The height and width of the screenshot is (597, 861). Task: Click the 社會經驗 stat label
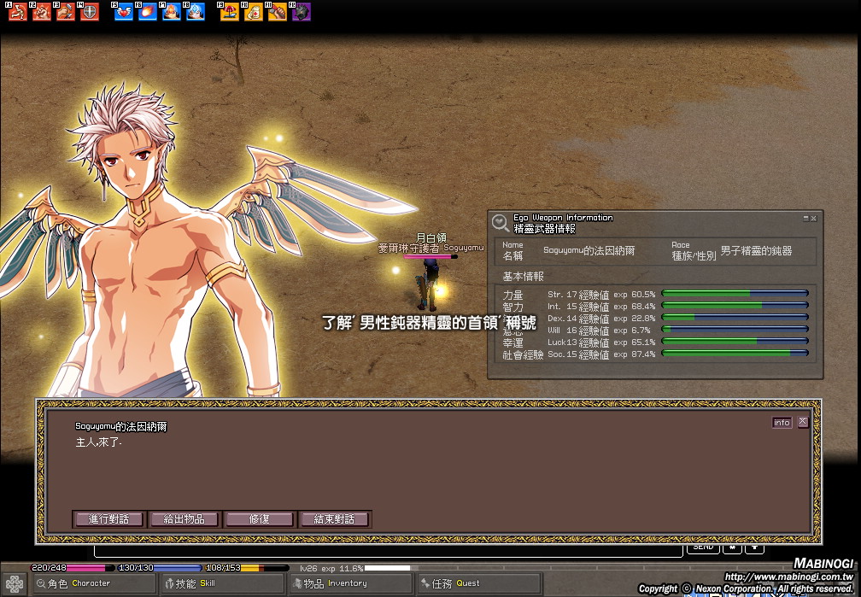click(523, 354)
